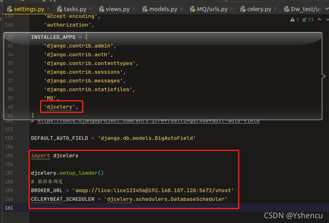The width and height of the screenshot is (329, 223).
Task: Close the celery.py tab
Action: coord(275,9)
